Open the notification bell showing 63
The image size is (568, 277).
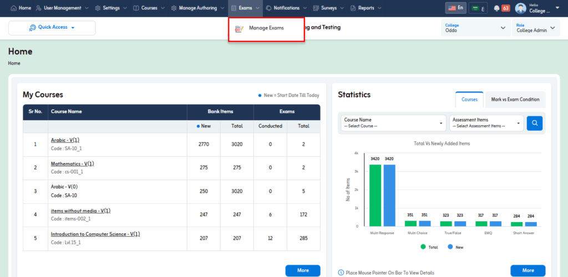click(496, 8)
